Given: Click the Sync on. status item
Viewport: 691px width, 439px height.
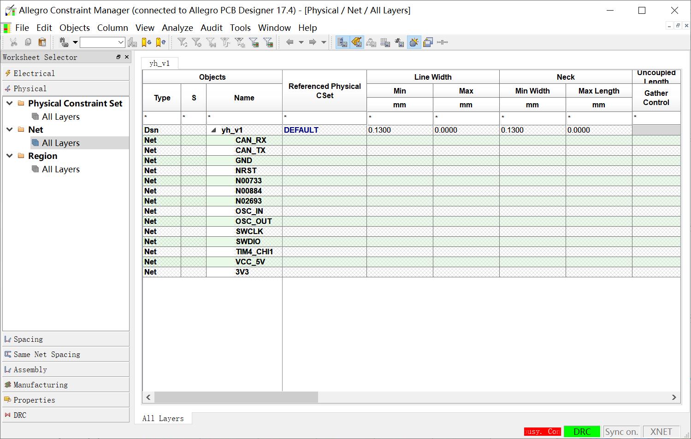Looking at the screenshot, I should [621, 432].
